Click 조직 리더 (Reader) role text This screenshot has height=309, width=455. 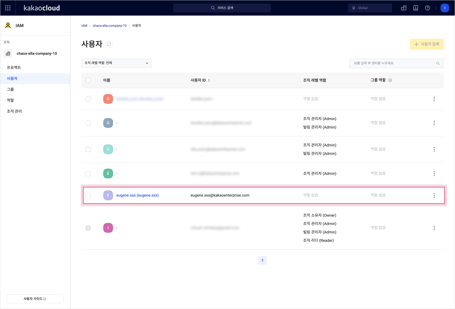click(318, 240)
